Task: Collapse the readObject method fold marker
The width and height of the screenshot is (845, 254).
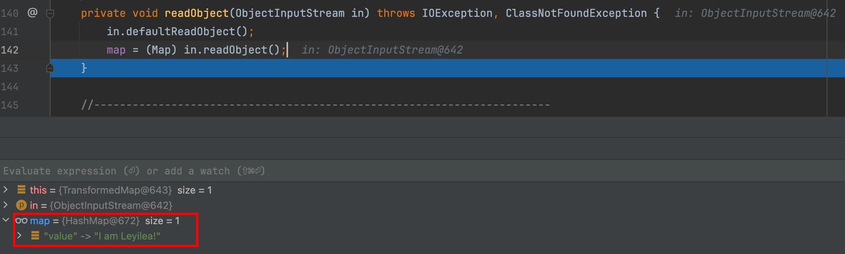Action: pos(50,14)
